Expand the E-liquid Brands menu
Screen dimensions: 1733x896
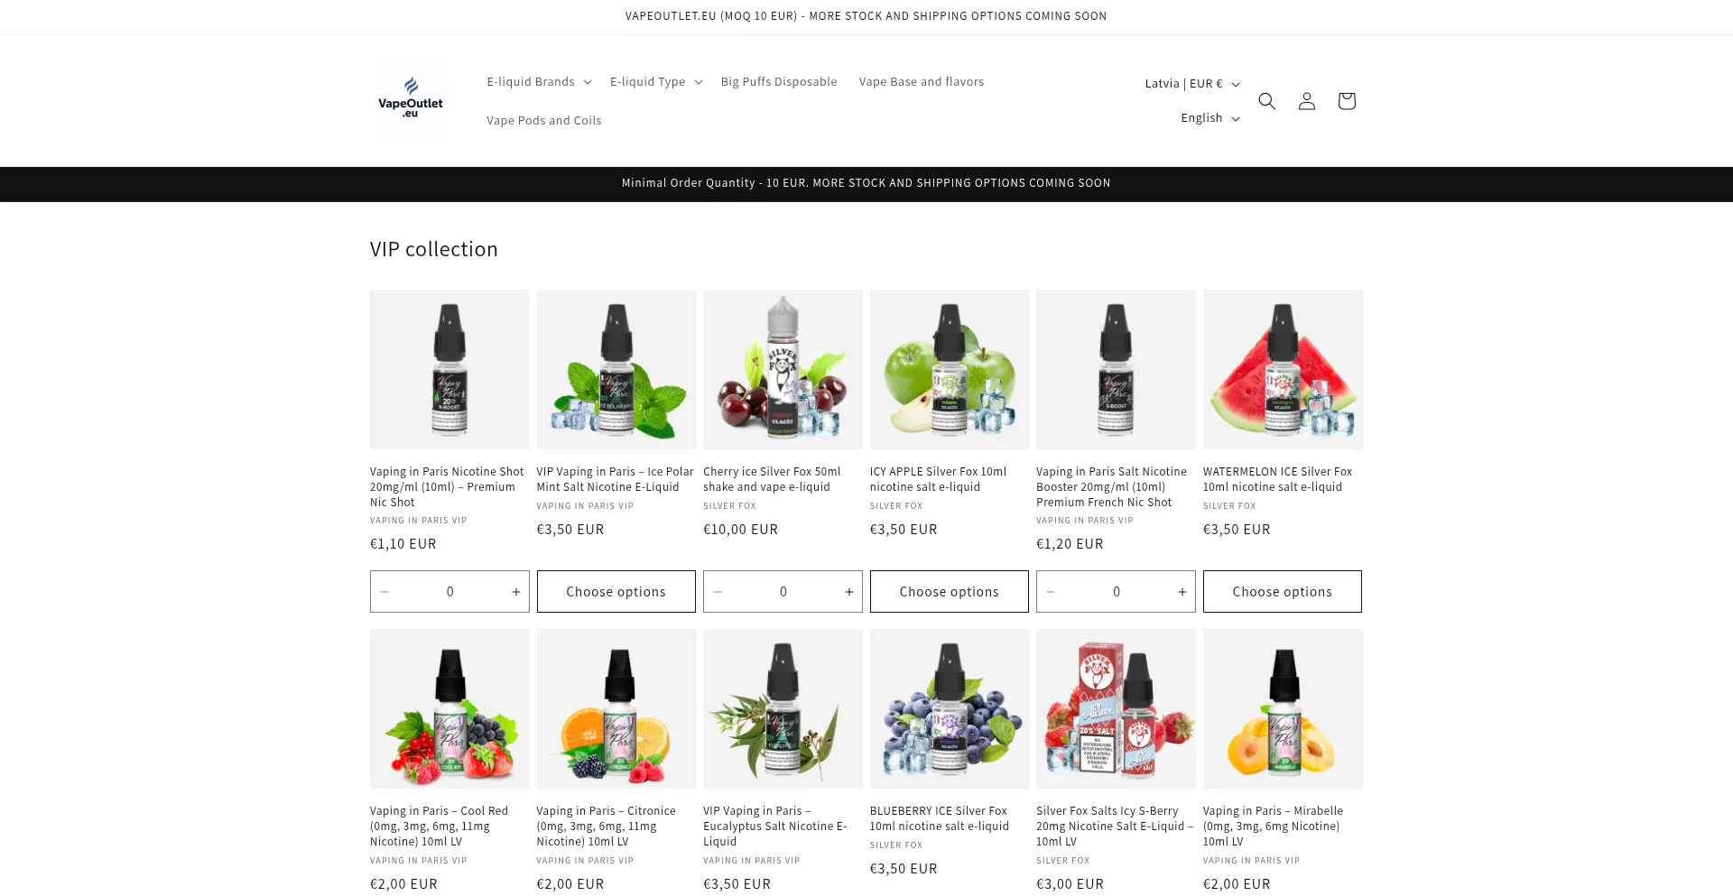point(539,81)
